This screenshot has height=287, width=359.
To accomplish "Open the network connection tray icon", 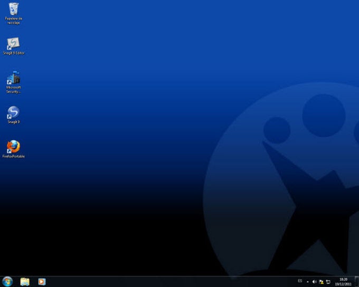I will tap(328, 282).
